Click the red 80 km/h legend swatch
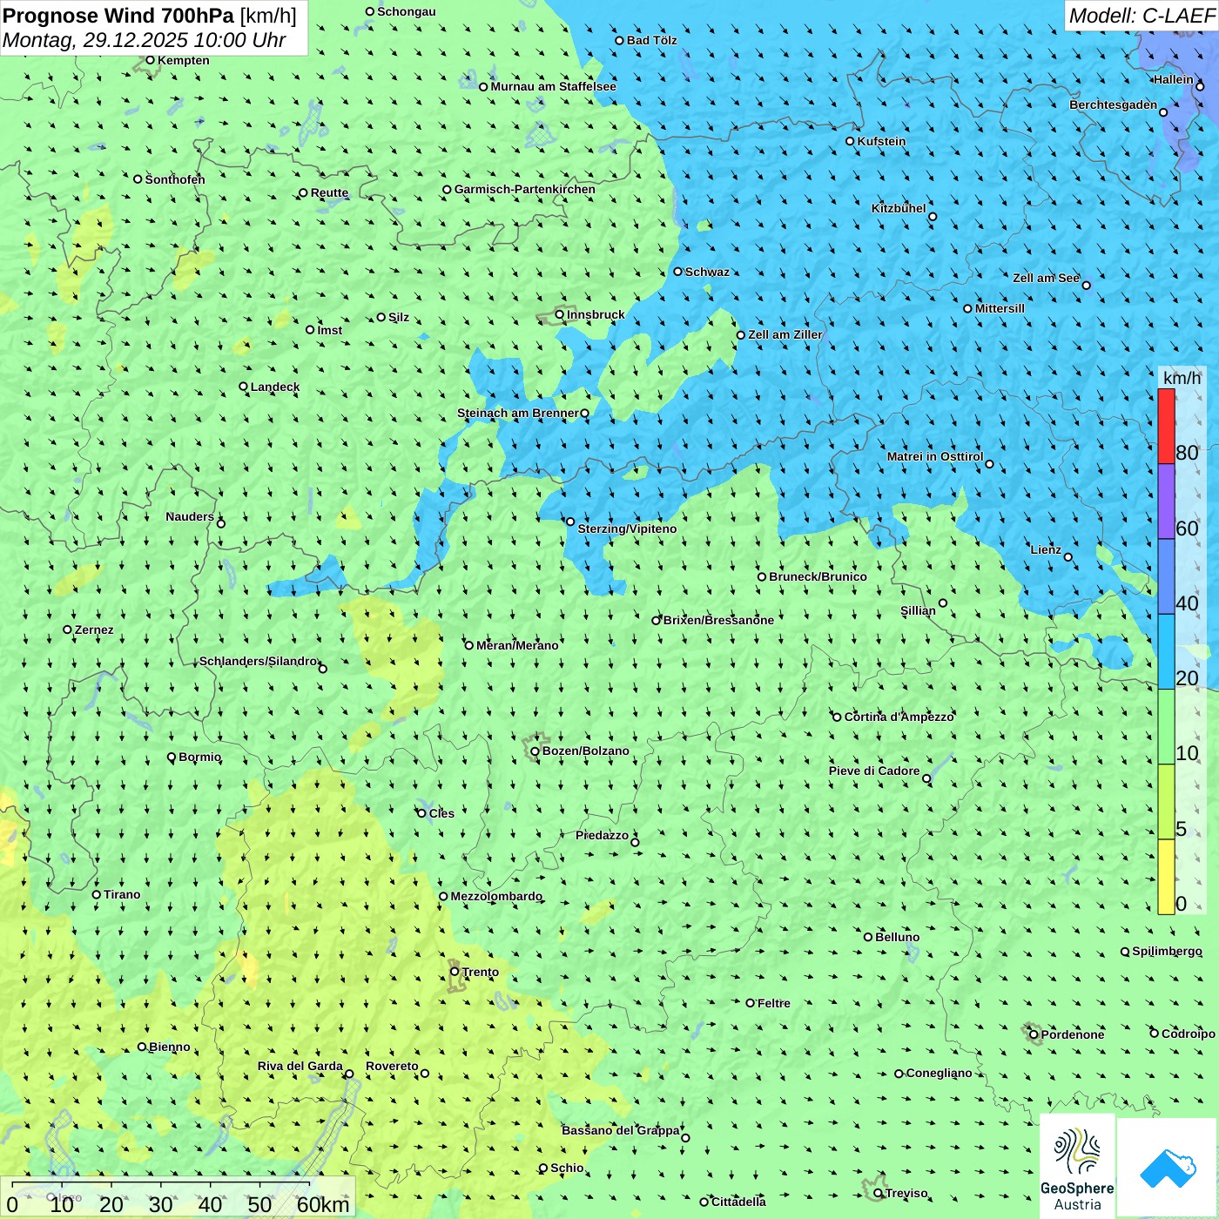1219x1219 pixels. [x=1166, y=426]
